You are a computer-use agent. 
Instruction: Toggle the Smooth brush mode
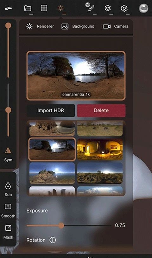(x=8, y=211)
